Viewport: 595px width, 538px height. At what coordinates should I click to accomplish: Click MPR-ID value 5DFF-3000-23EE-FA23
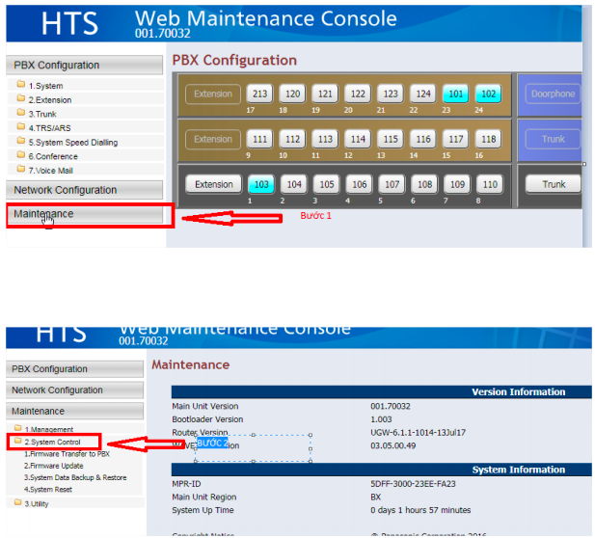pyautogui.click(x=413, y=484)
